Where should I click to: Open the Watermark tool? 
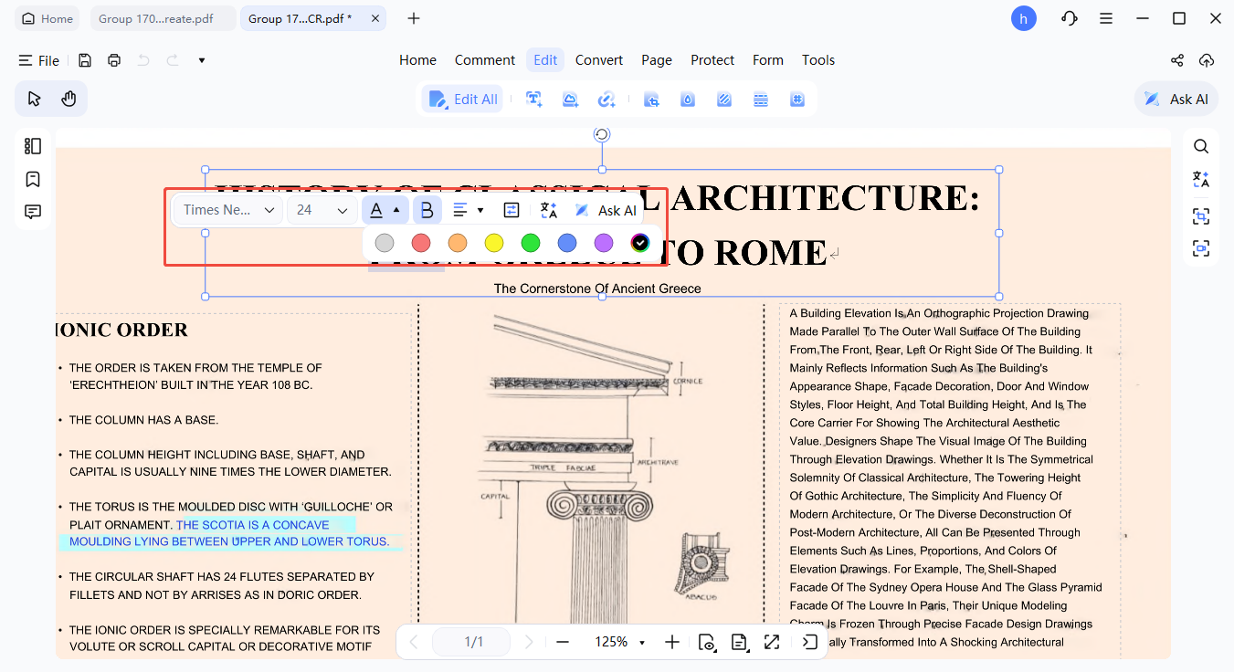687,99
